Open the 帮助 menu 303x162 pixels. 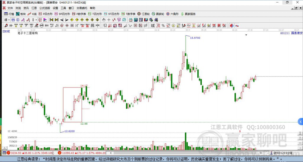(93, 8)
